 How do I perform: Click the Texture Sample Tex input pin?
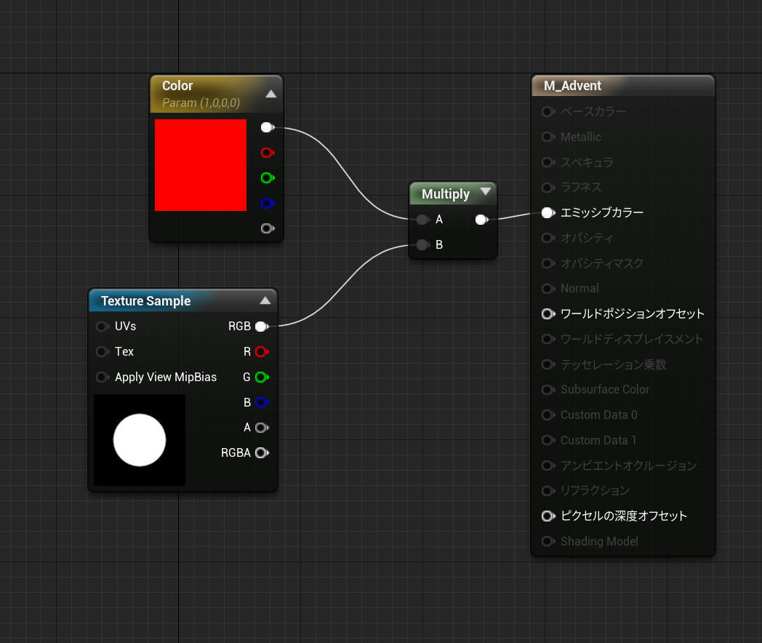(x=102, y=351)
